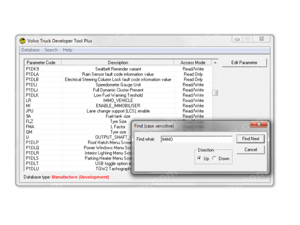Click the ENABLE_IMMOBILISER description
This screenshot has height=225, width=300.
pos(118,106)
